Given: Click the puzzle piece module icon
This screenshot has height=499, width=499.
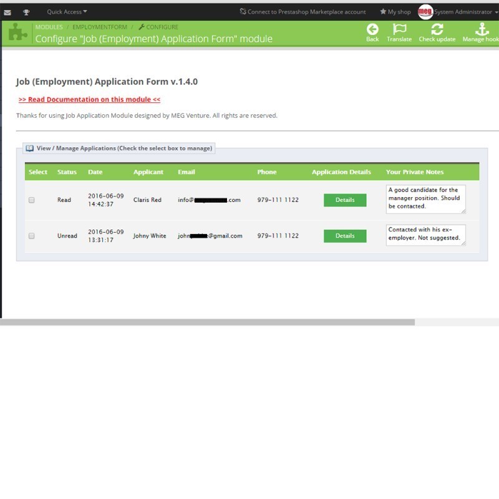Looking at the screenshot, I should click(x=17, y=32).
